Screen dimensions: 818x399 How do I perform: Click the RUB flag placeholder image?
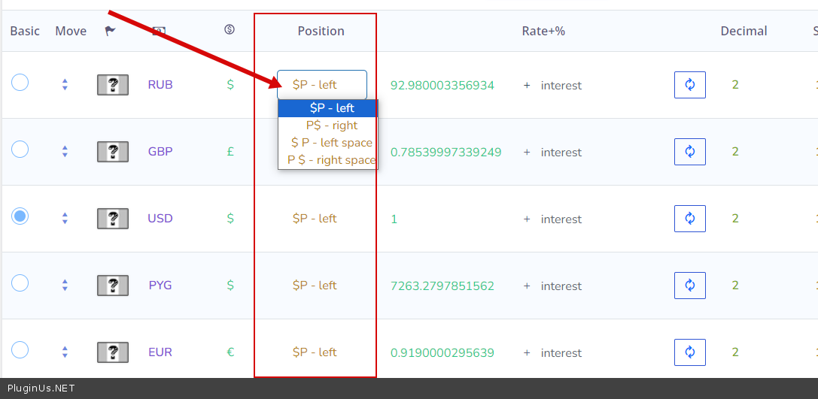tap(113, 85)
